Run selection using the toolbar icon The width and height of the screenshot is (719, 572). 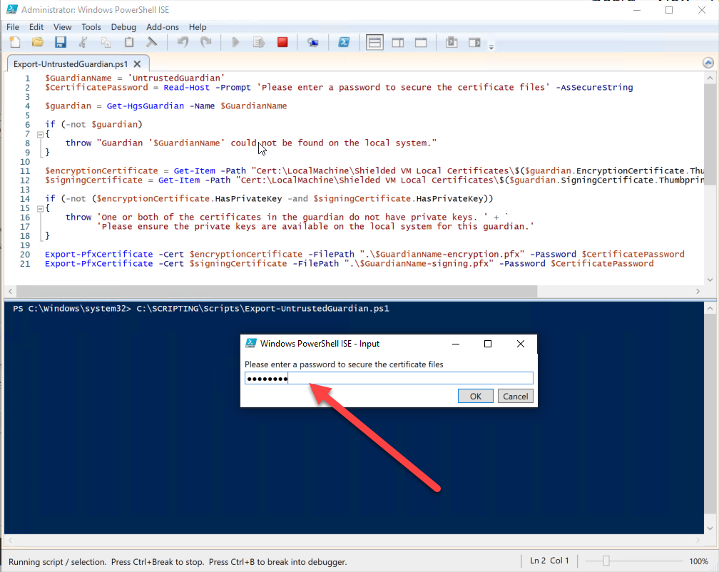259,43
